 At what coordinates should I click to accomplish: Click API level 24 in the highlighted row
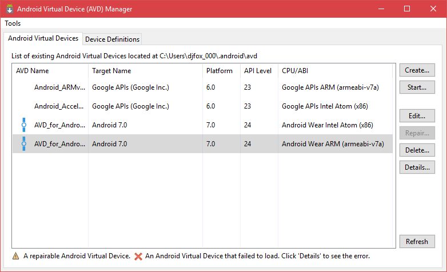(248, 143)
